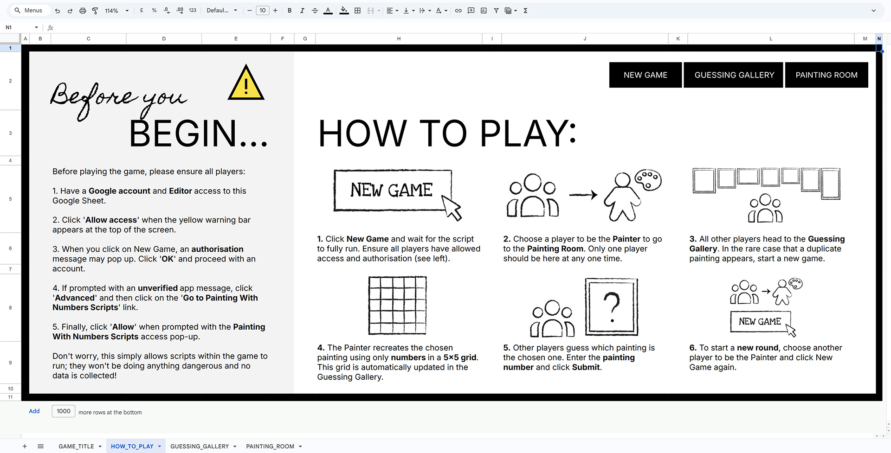The image size is (891, 453).
Task: Switch to the GUESSING_GALLERY sheet tab
Action: (199, 447)
